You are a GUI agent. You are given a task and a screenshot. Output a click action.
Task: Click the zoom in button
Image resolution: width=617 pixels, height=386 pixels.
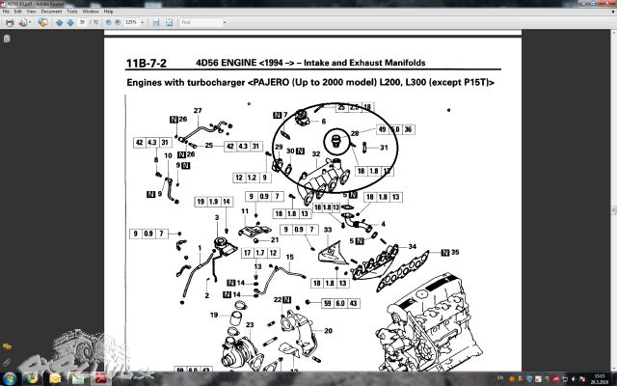pos(118,22)
